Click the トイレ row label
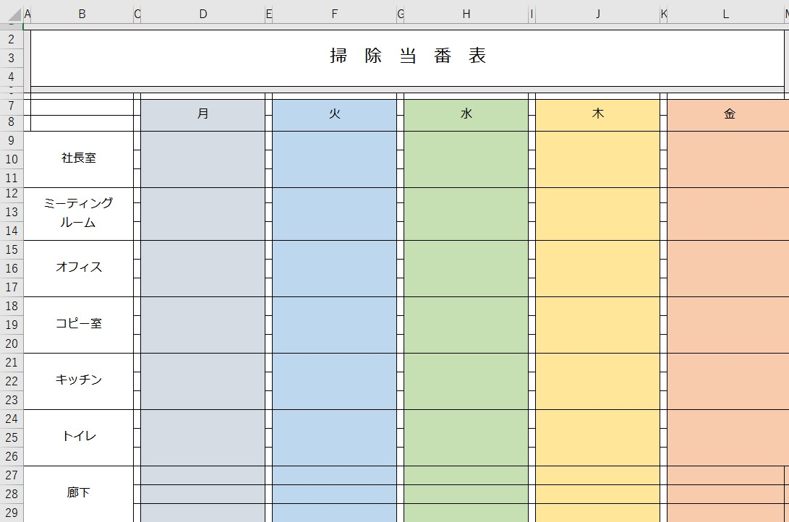789x522 pixels. click(x=79, y=437)
